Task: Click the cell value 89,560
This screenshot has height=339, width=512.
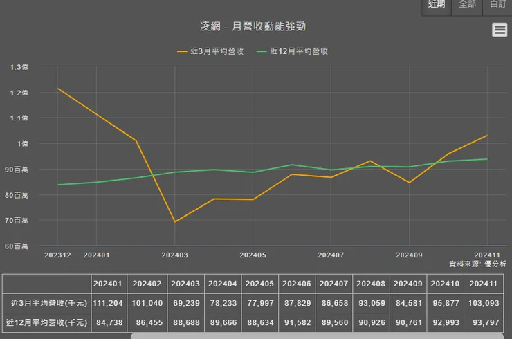Action: click(335, 322)
